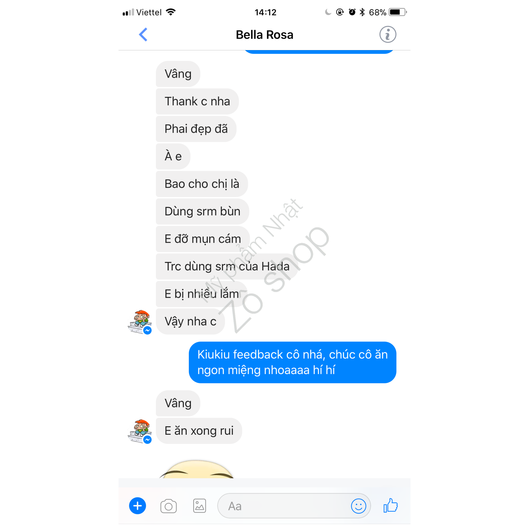Go back using the blue chevron arrow
529x529 pixels.
pos(143,35)
